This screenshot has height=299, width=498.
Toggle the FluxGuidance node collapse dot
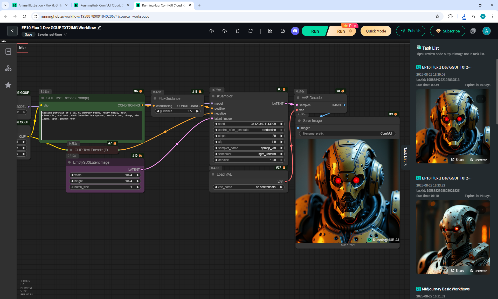coord(155,98)
